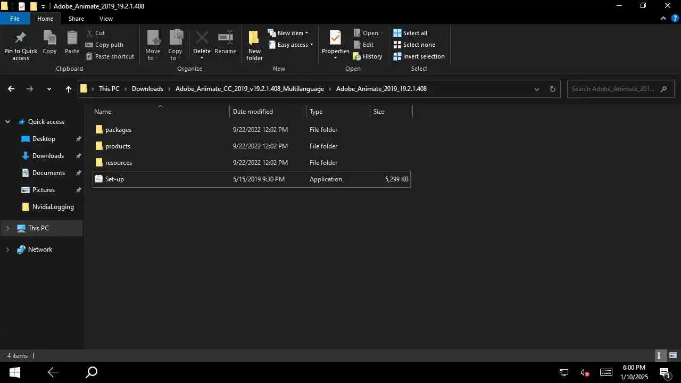Open the New item dropdown

pyautogui.click(x=288, y=33)
